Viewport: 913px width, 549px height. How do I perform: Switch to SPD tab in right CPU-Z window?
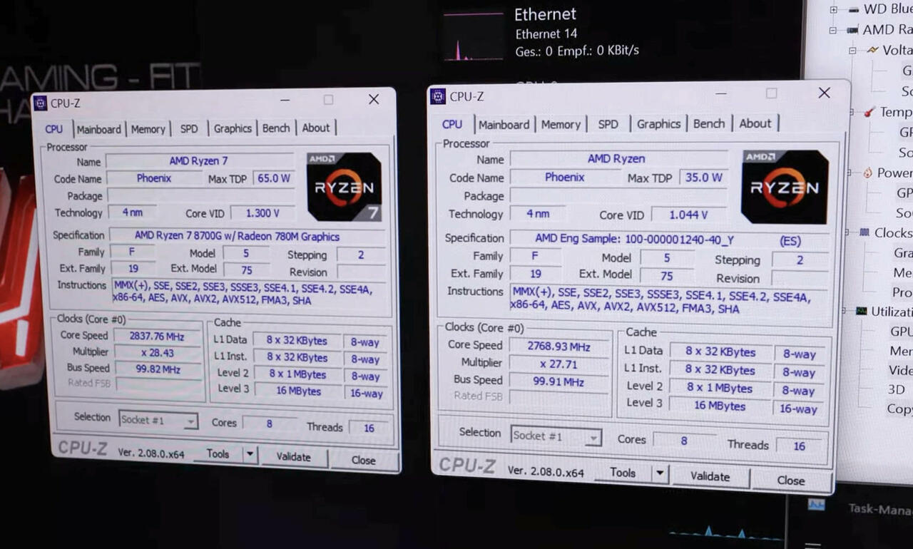pos(608,124)
